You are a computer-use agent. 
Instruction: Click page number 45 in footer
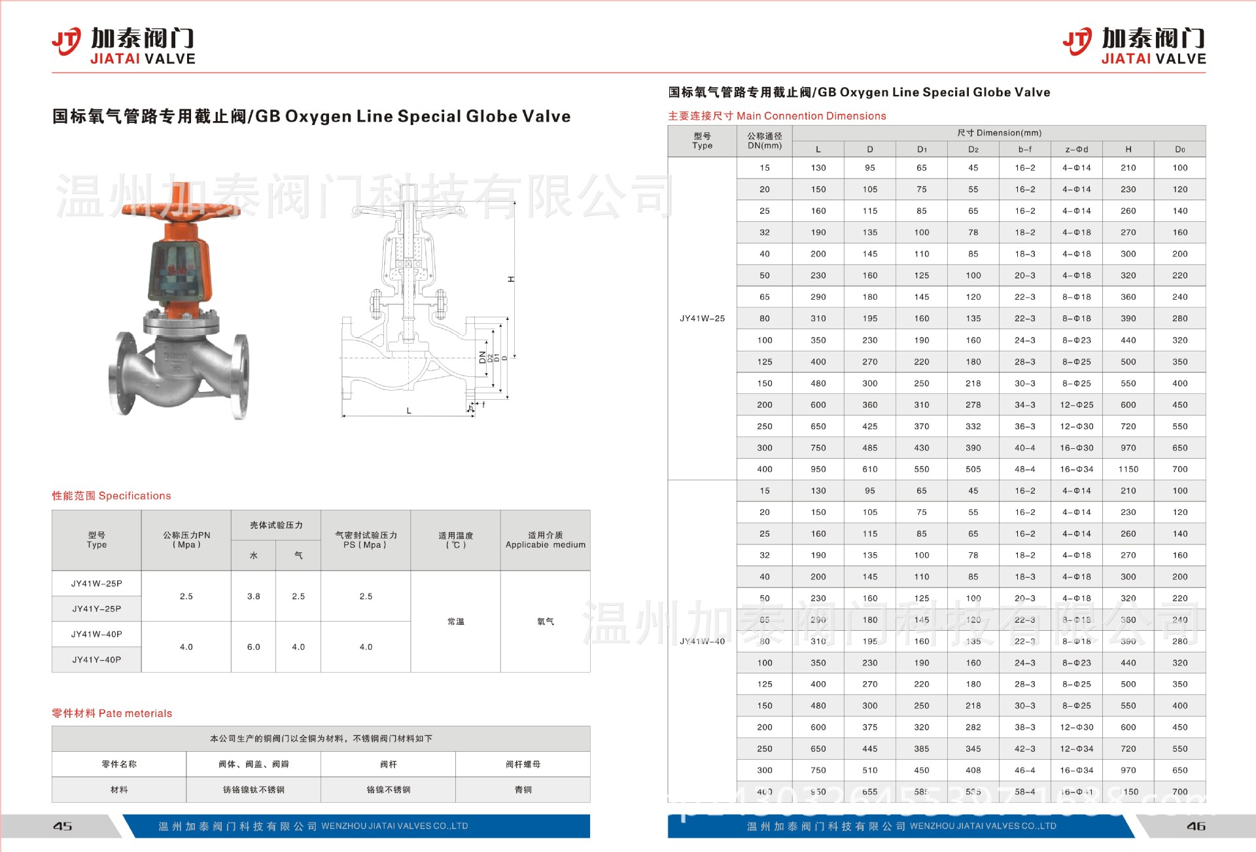(x=62, y=826)
